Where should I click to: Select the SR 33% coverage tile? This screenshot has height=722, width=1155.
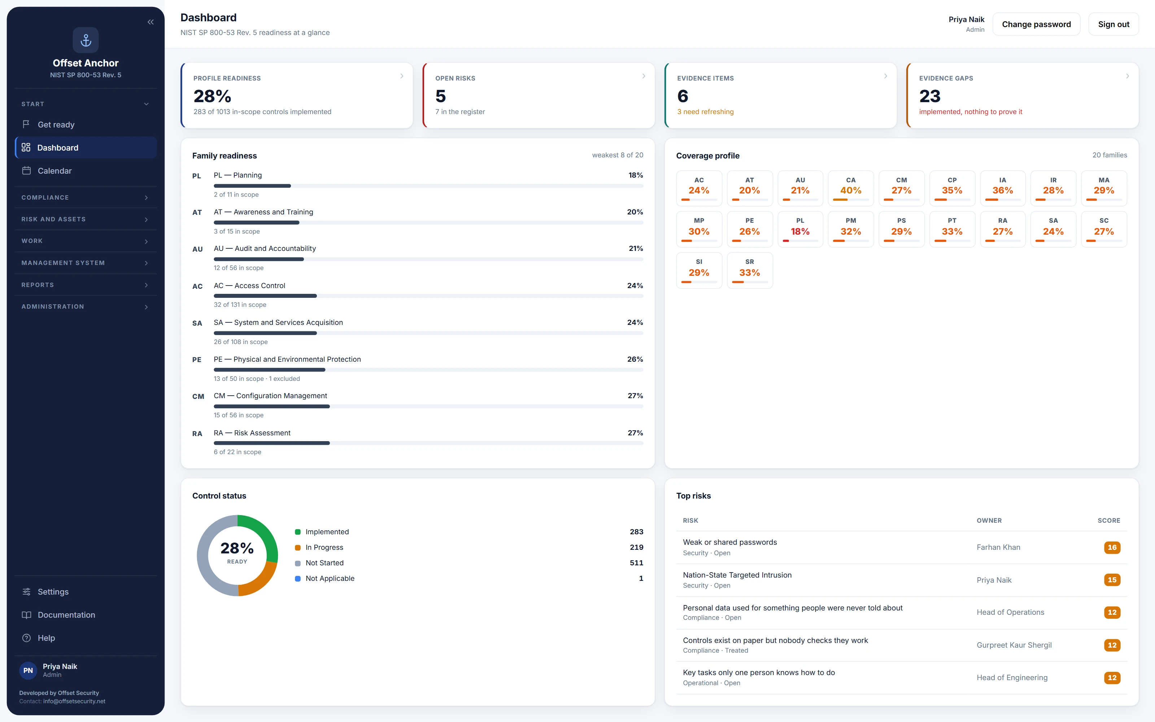pyautogui.click(x=749, y=270)
